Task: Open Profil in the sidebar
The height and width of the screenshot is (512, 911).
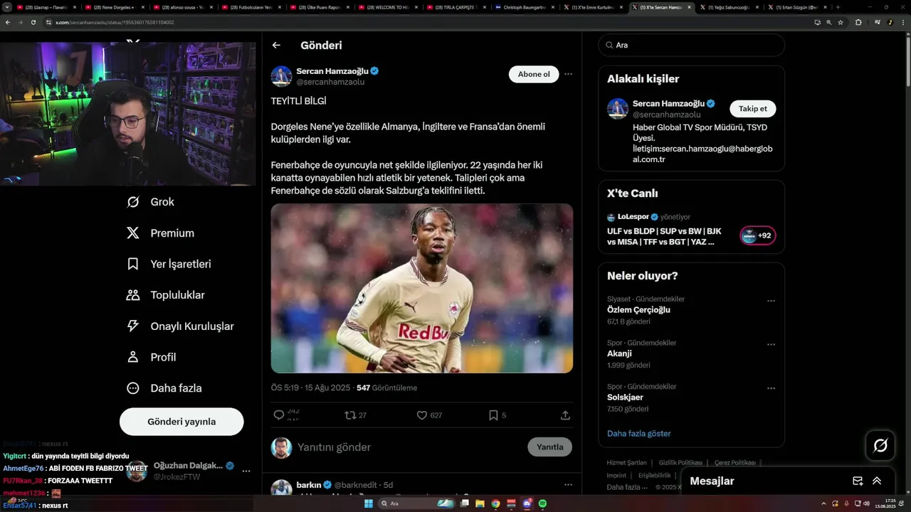Action: [151, 357]
